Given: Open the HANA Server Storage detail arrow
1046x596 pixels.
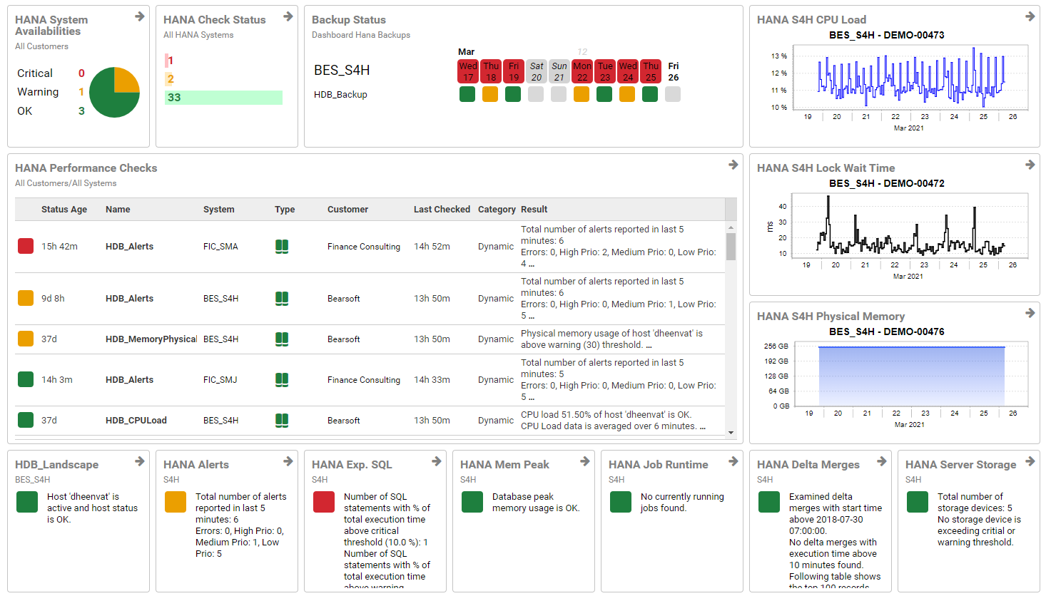Looking at the screenshot, I should click(1030, 461).
